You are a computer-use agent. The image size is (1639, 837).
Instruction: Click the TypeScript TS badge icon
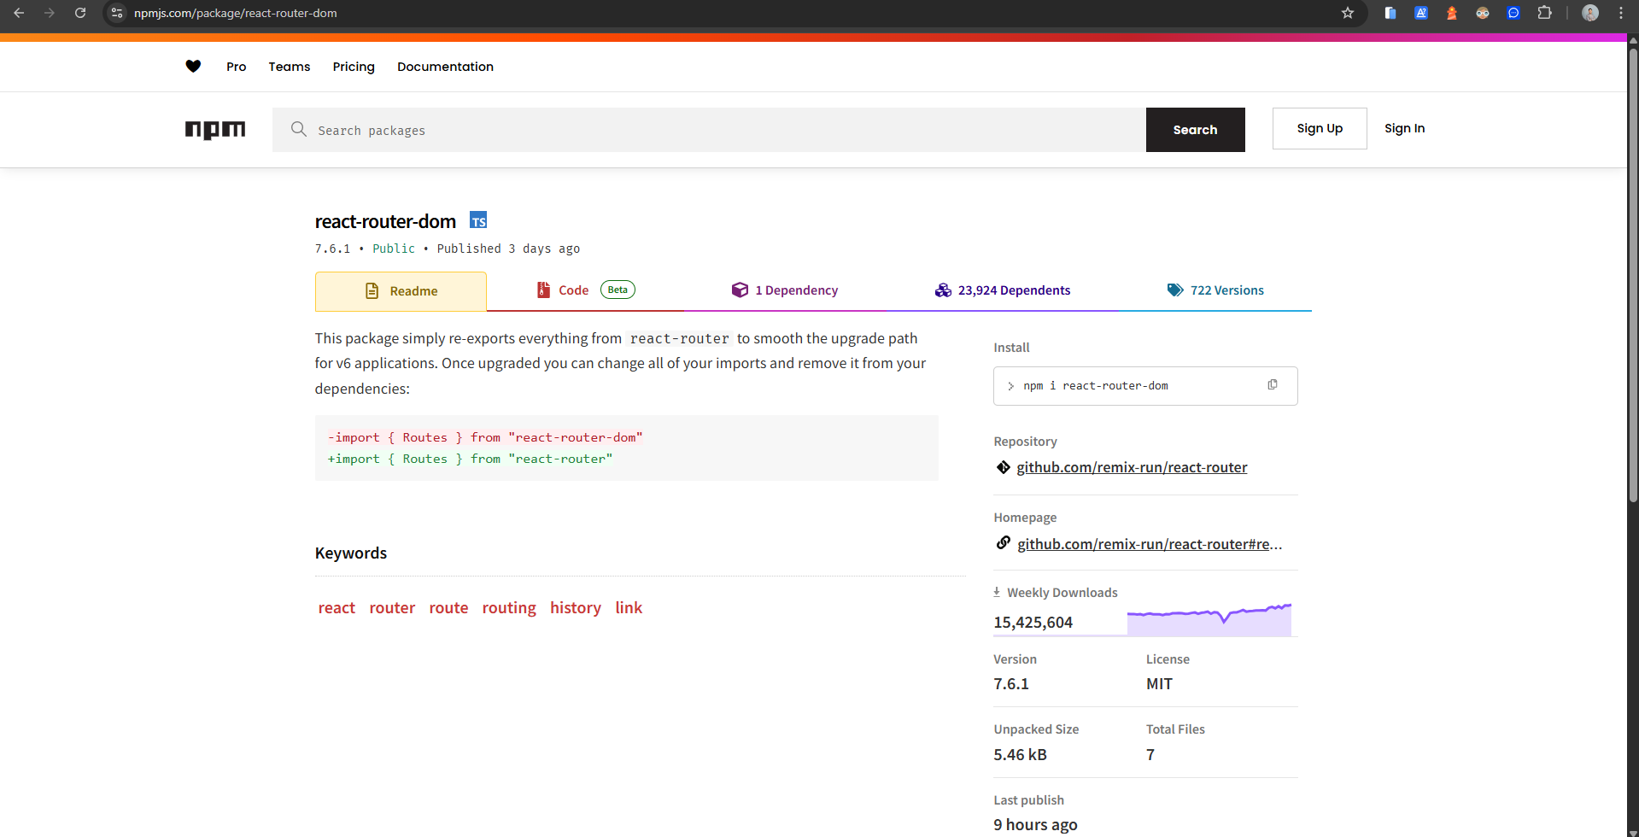478,220
